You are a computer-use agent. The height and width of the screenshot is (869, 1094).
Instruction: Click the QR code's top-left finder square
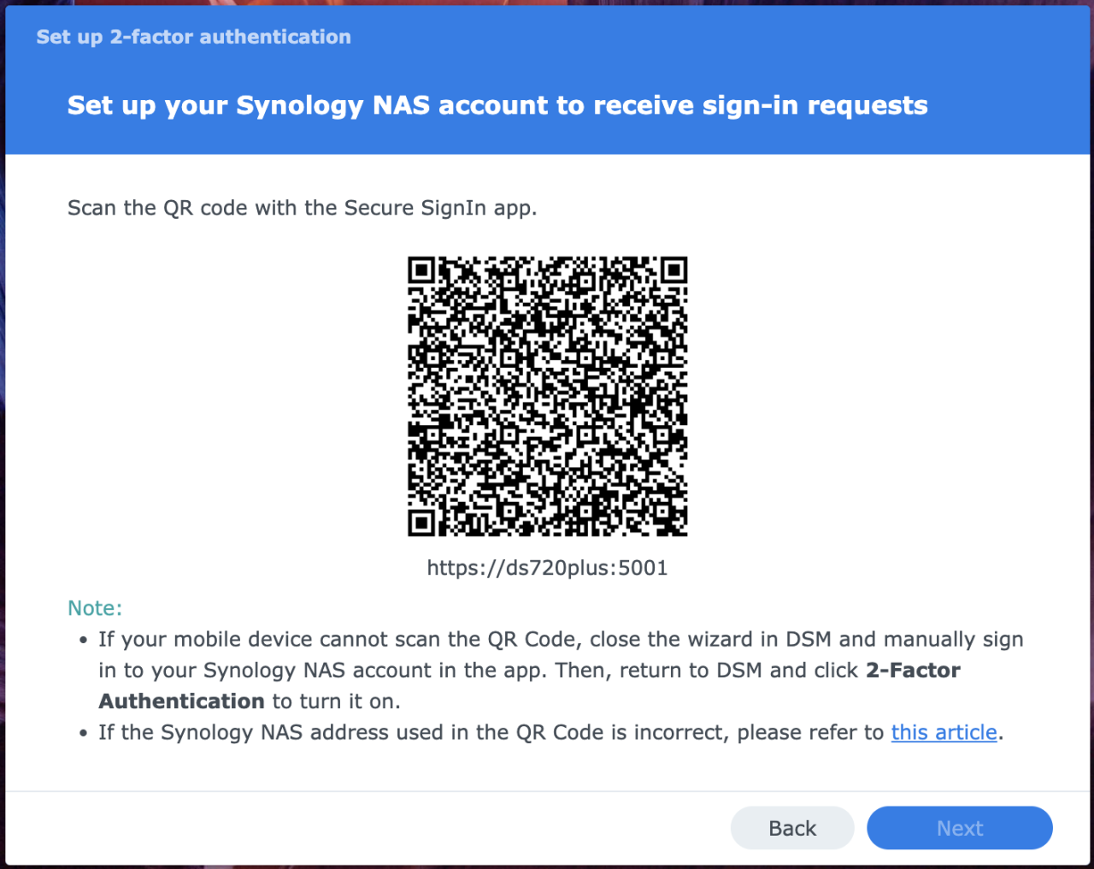click(x=421, y=269)
